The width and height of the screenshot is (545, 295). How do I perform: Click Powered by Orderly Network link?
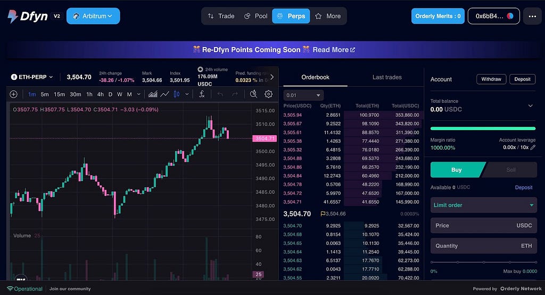[507, 289]
